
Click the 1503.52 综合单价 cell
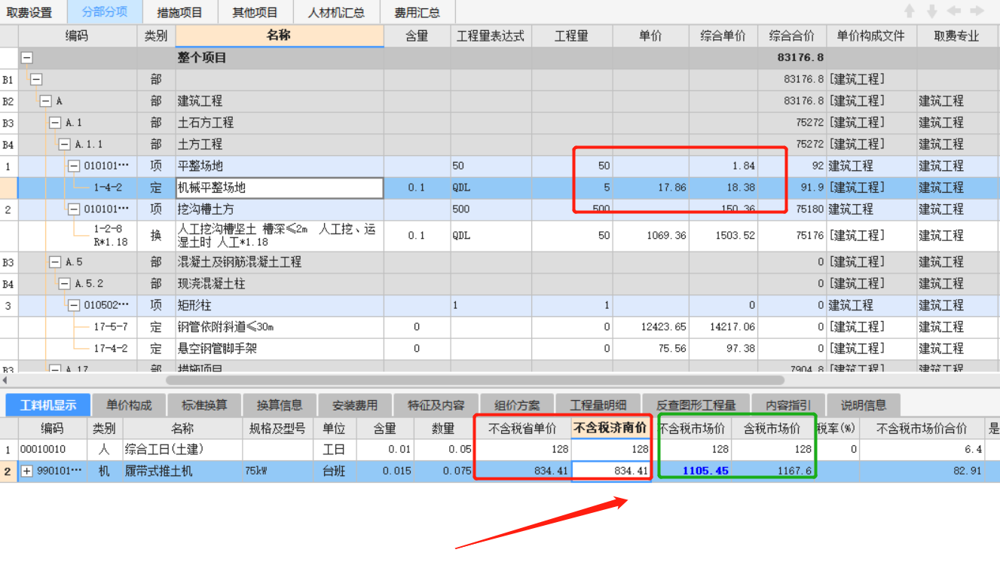click(723, 236)
